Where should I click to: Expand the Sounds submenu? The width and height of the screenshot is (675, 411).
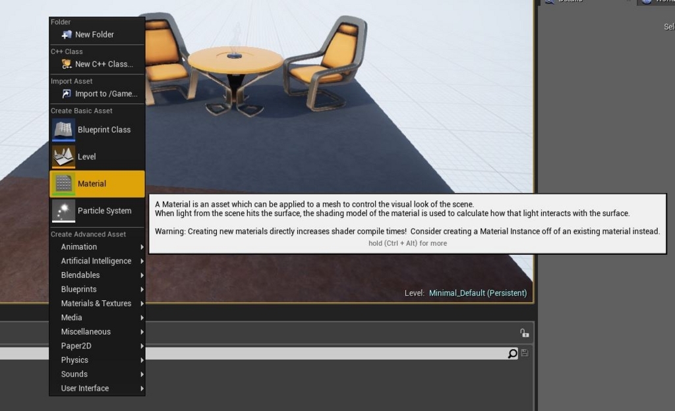point(97,375)
